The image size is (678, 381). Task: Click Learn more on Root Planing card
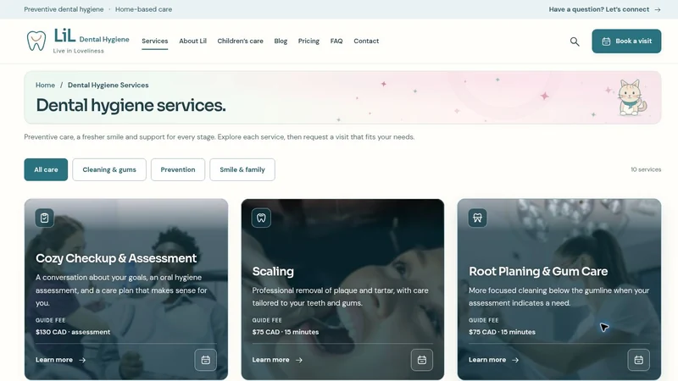(493, 360)
